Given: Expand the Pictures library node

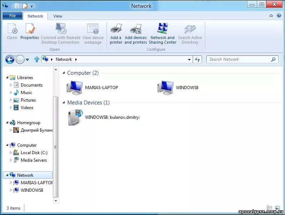Looking at the screenshot, I should [11, 100].
